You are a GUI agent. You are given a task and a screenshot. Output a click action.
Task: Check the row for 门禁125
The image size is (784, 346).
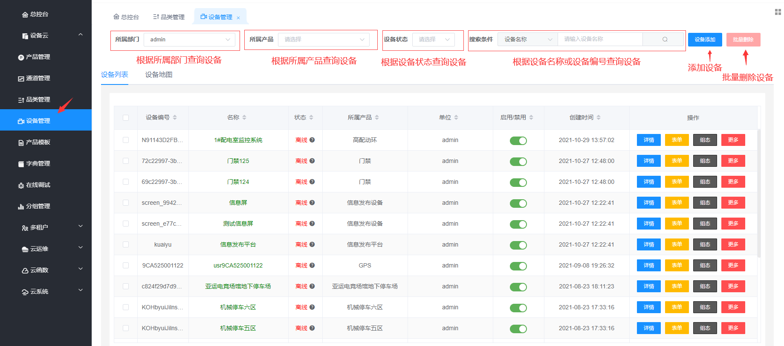coord(126,161)
